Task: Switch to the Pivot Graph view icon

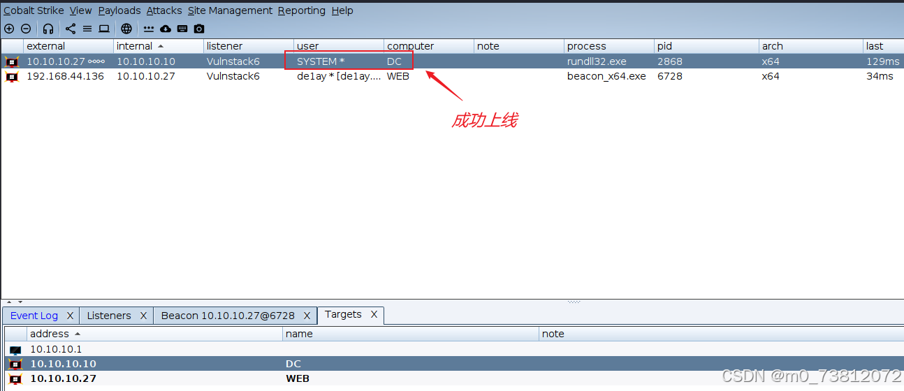Action: [x=71, y=29]
